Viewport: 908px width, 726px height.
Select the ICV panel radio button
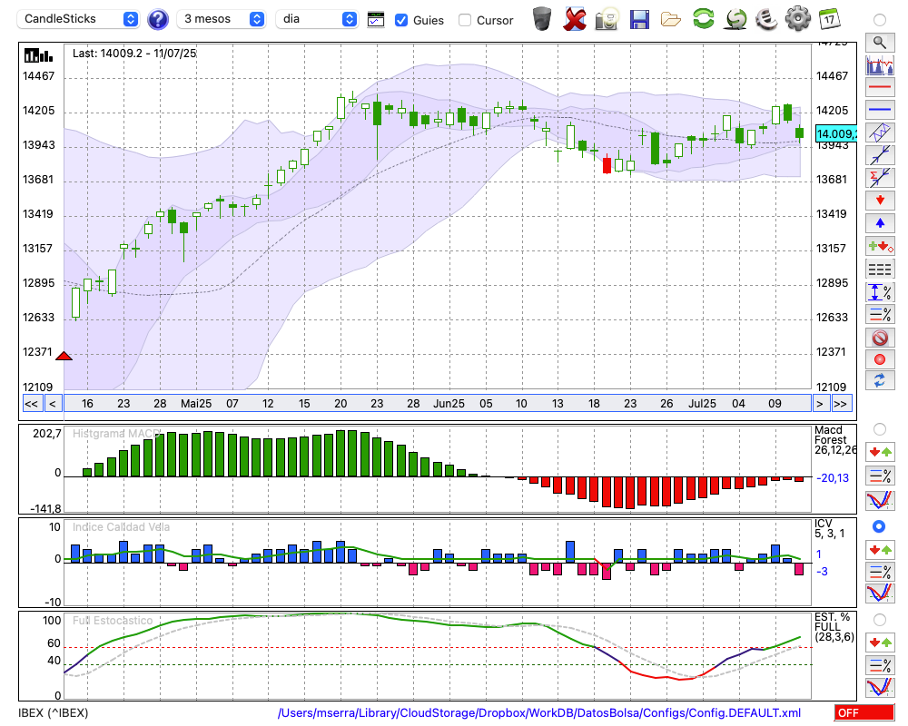coord(879,526)
